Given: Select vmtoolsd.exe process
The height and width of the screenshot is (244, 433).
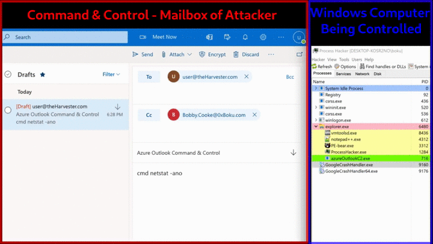Looking at the screenshot, I should click(x=370, y=133).
